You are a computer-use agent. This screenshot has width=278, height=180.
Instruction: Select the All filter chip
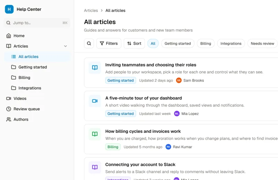point(153,44)
